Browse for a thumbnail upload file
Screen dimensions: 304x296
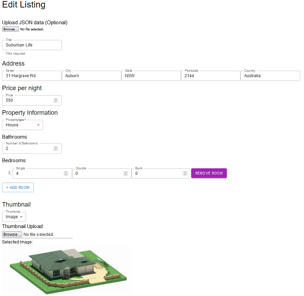tap(12, 235)
